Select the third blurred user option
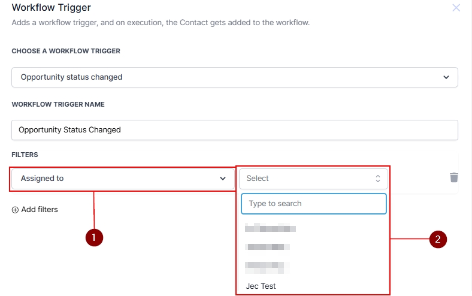Viewport: 472px width, 296px height. 267,265
